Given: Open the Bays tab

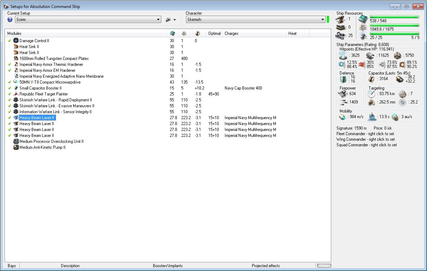Looking at the screenshot, I should coord(12,266).
